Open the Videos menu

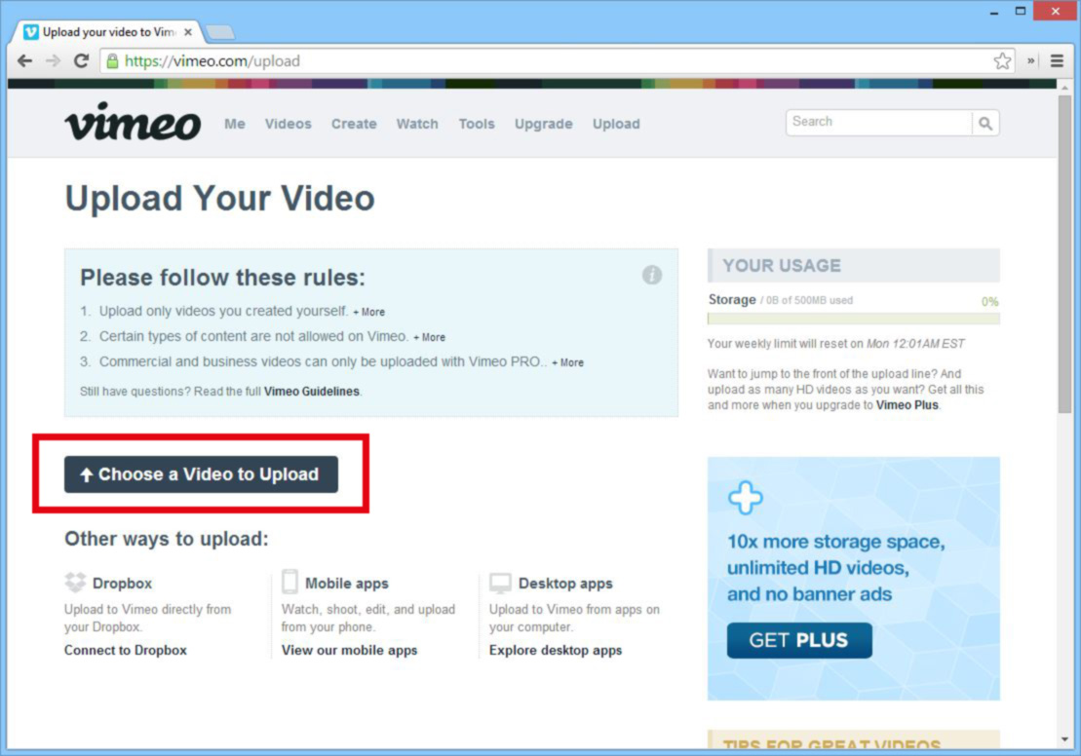(x=289, y=124)
